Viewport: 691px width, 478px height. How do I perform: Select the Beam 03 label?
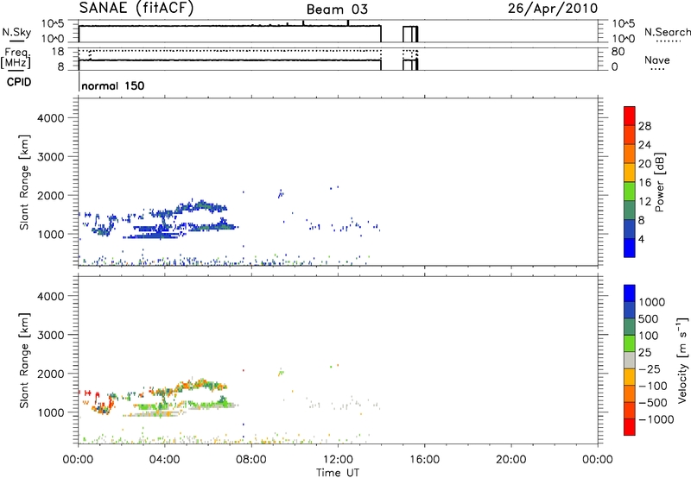point(337,9)
